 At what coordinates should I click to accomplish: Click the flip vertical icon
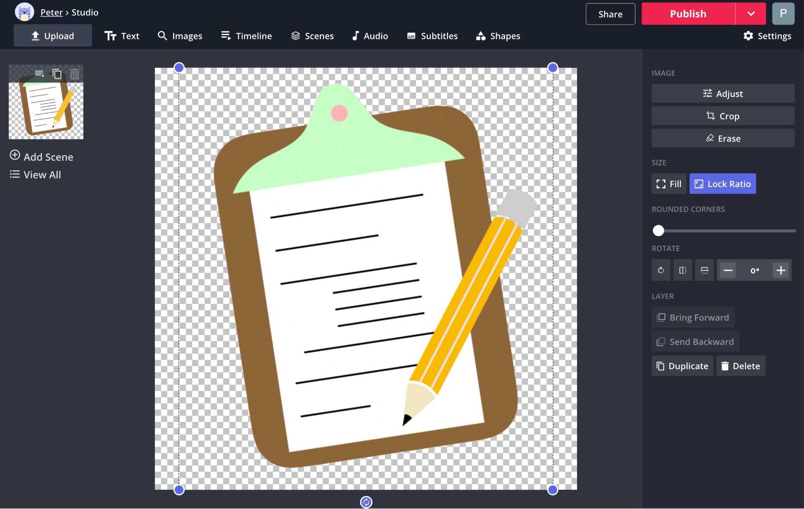(704, 270)
